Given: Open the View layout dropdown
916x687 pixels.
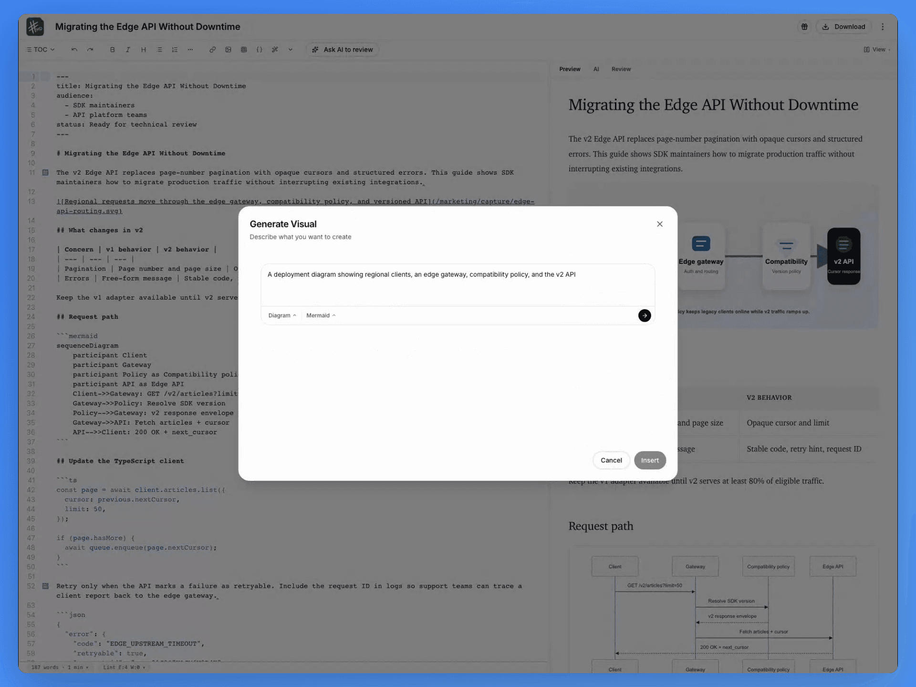Looking at the screenshot, I should coord(877,50).
